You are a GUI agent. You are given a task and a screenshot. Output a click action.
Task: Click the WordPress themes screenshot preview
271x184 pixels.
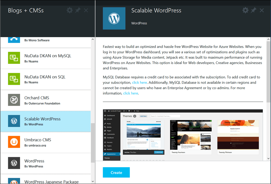[x=183, y=135]
